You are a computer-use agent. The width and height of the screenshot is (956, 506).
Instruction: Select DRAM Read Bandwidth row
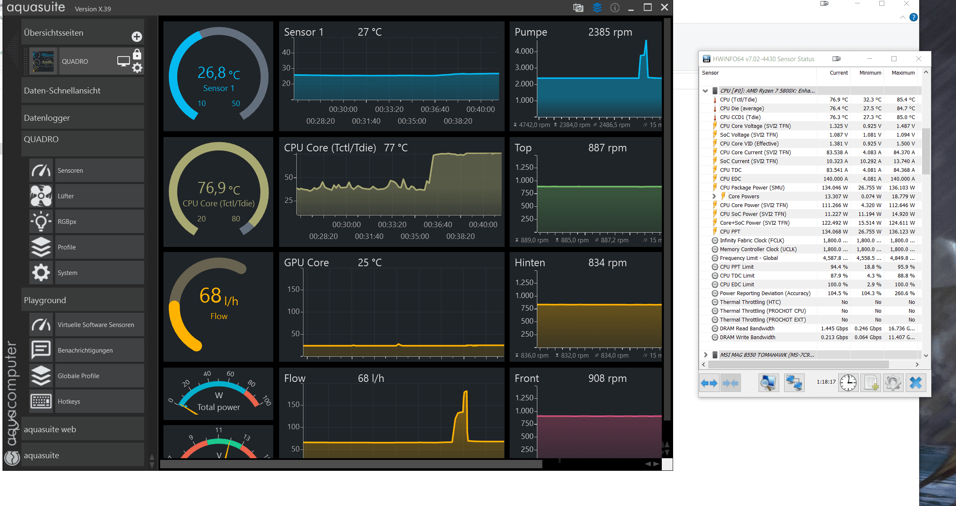coord(810,329)
